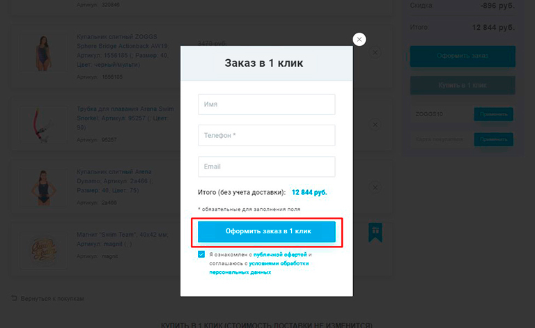This screenshot has width=535, height=328.
Task: Open the Swim Team magnet thumbnail
Action: point(44,250)
